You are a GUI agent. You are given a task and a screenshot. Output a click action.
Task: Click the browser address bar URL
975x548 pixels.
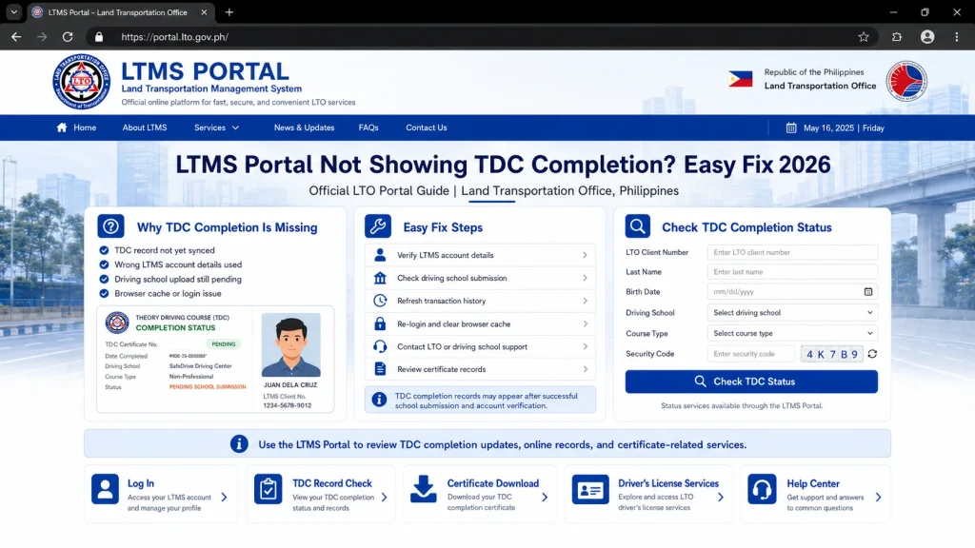(x=175, y=37)
